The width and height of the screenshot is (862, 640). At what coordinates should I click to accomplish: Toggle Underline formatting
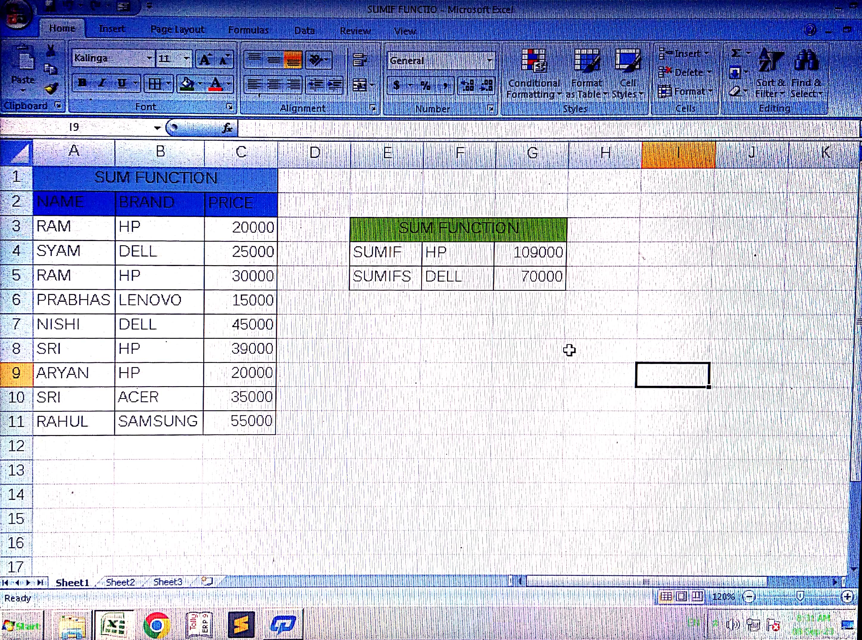[x=122, y=83]
